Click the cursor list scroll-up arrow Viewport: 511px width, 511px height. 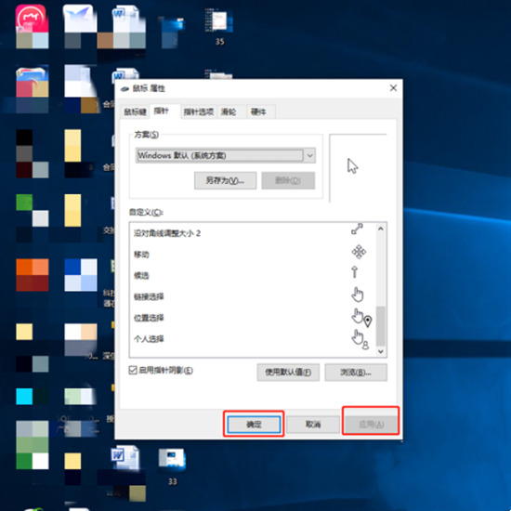point(380,229)
